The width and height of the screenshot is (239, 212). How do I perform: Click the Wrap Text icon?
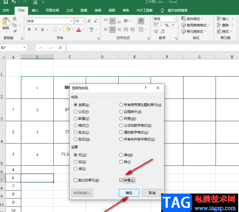tap(141, 21)
